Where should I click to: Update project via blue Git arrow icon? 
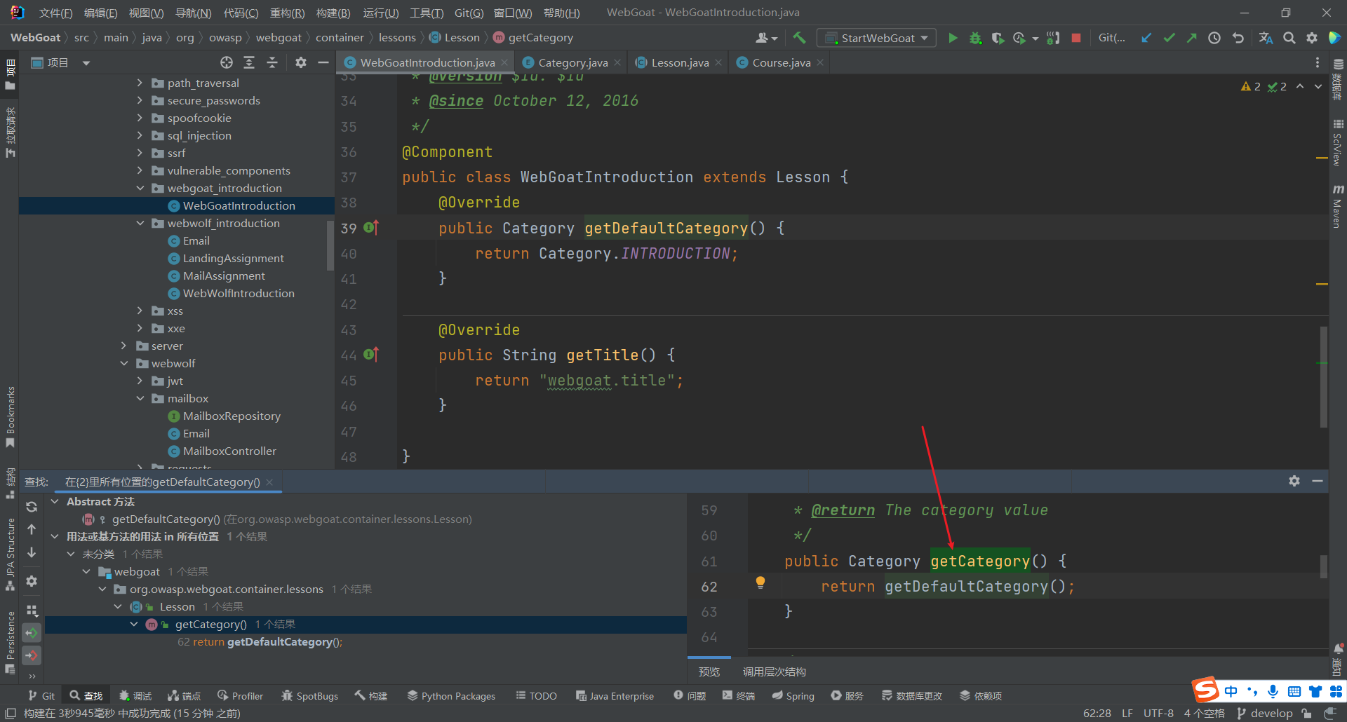pos(1146,38)
